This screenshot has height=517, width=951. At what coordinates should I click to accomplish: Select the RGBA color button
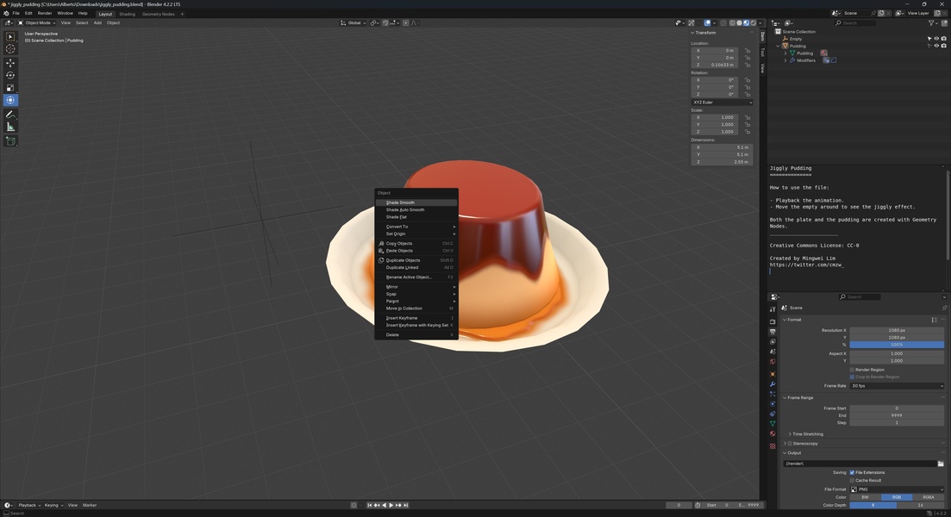928,497
